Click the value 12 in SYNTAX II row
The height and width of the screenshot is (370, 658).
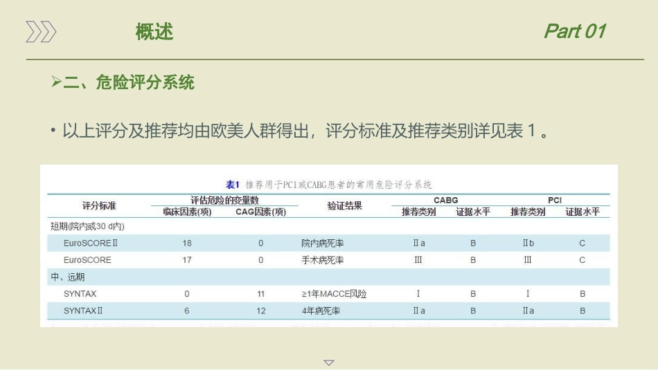point(261,311)
